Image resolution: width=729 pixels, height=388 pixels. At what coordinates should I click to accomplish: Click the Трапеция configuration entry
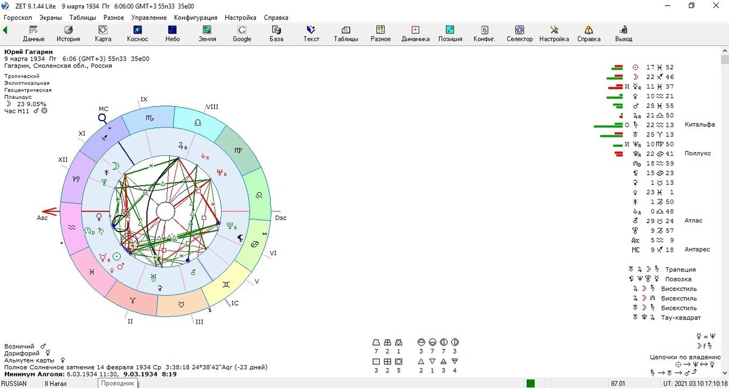tap(680, 269)
